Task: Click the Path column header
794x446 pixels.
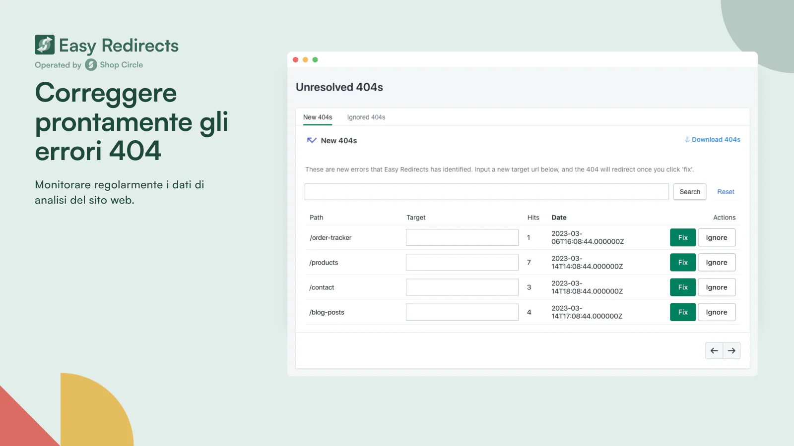Action: [316, 218]
